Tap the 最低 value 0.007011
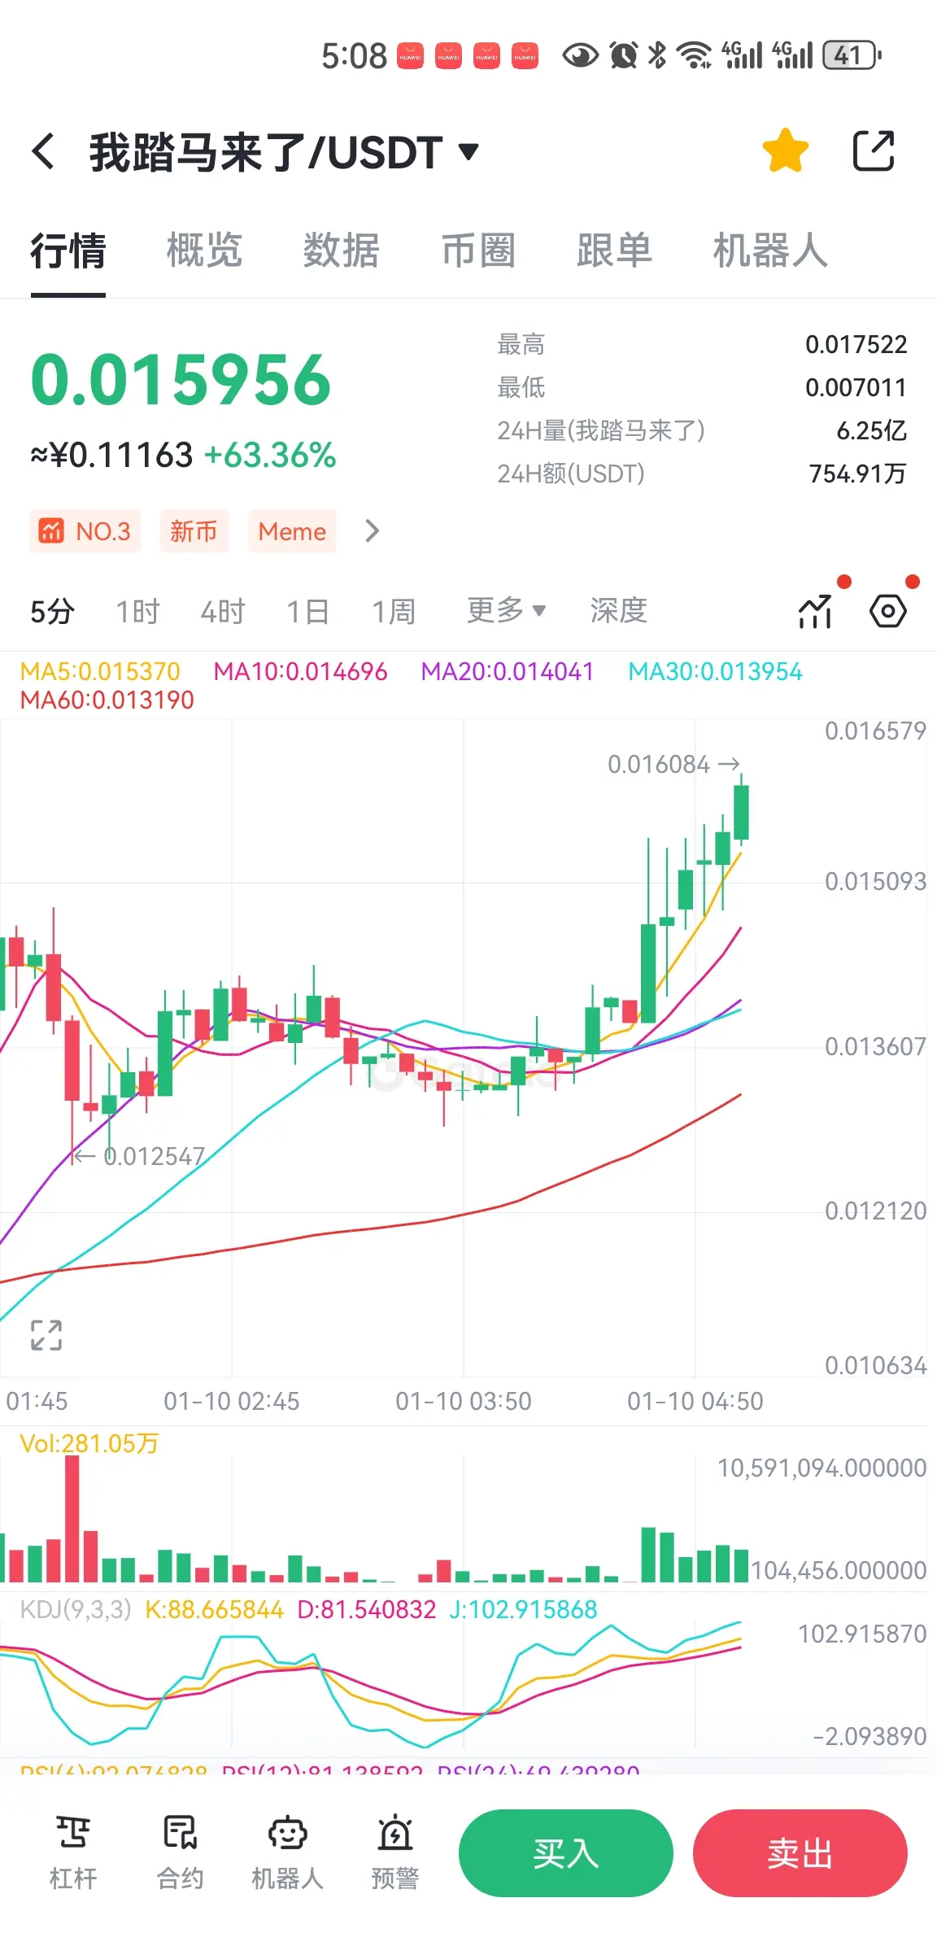The width and height of the screenshot is (937, 1933). [x=856, y=388]
